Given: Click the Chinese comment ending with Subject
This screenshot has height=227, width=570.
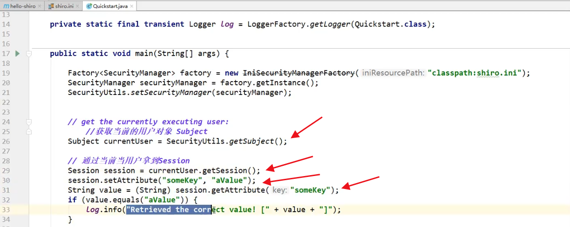Looking at the screenshot, I should coord(146,132).
